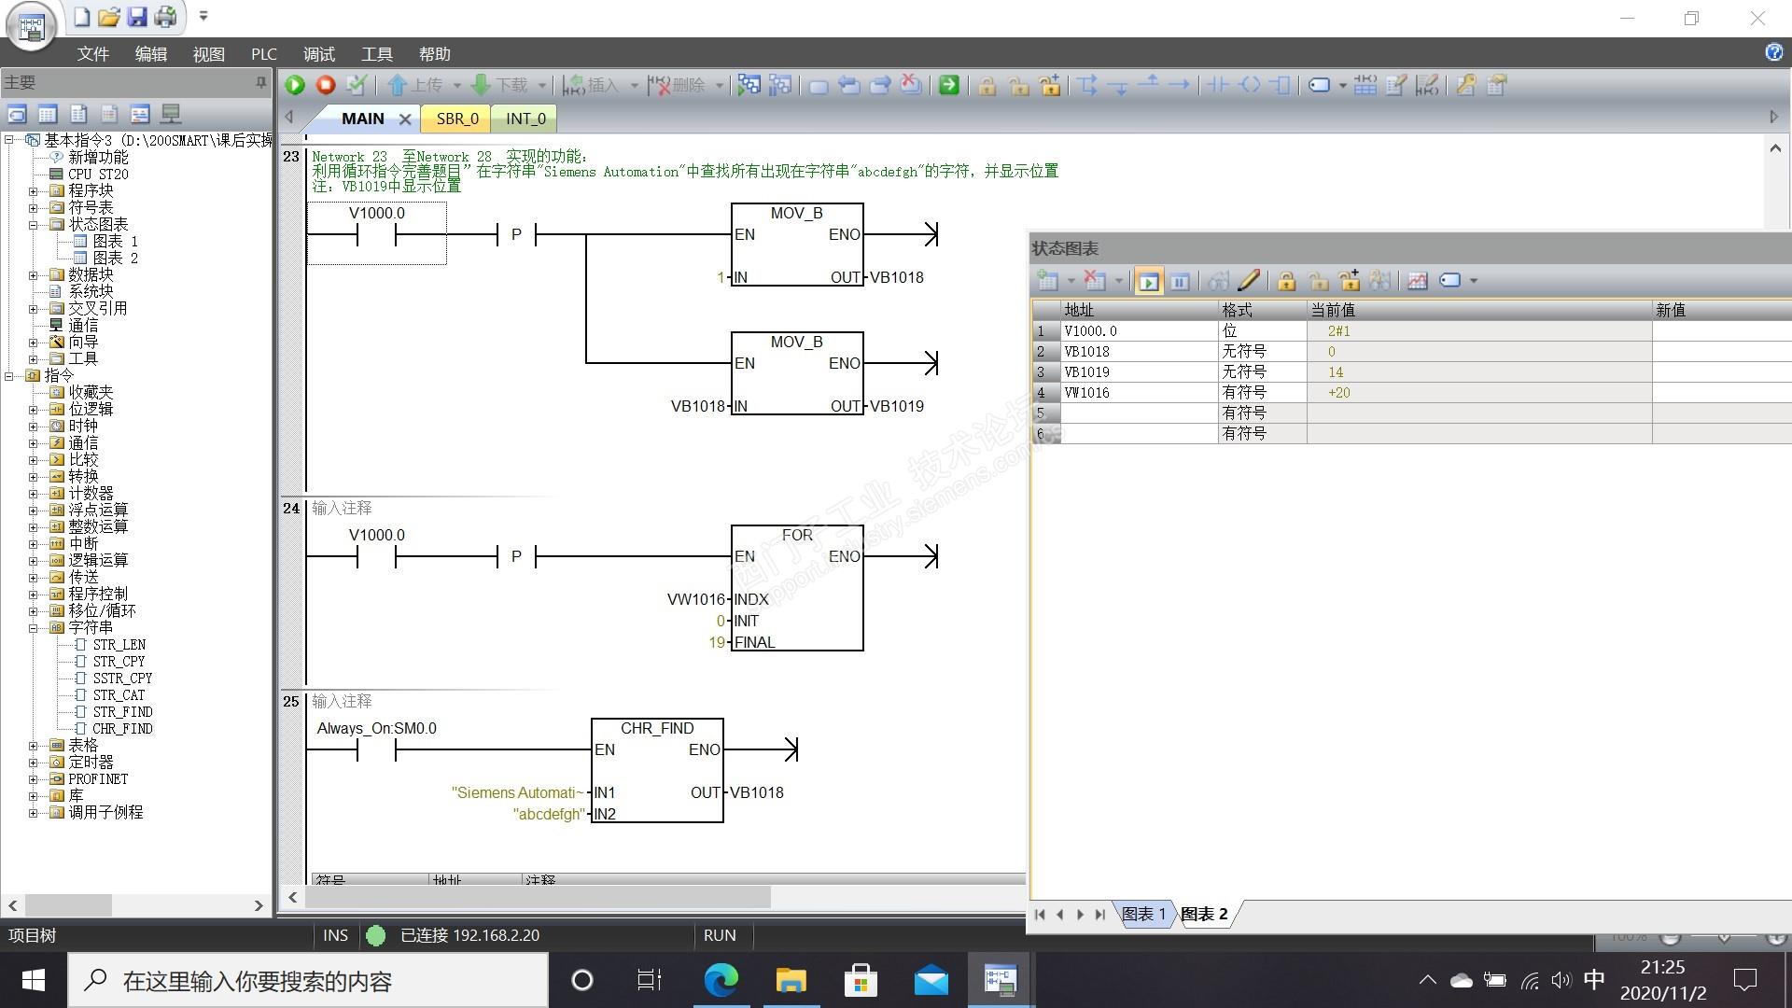1792x1008 pixels.
Task: Switch to the SBR_0 tab
Action: (x=457, y=119)
